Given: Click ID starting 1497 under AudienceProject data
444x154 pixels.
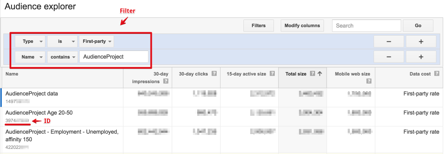Looking at the screenshot, I should click(17, 101).
